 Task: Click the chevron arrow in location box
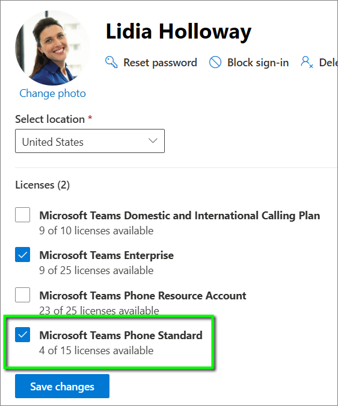tap(153, 141)
